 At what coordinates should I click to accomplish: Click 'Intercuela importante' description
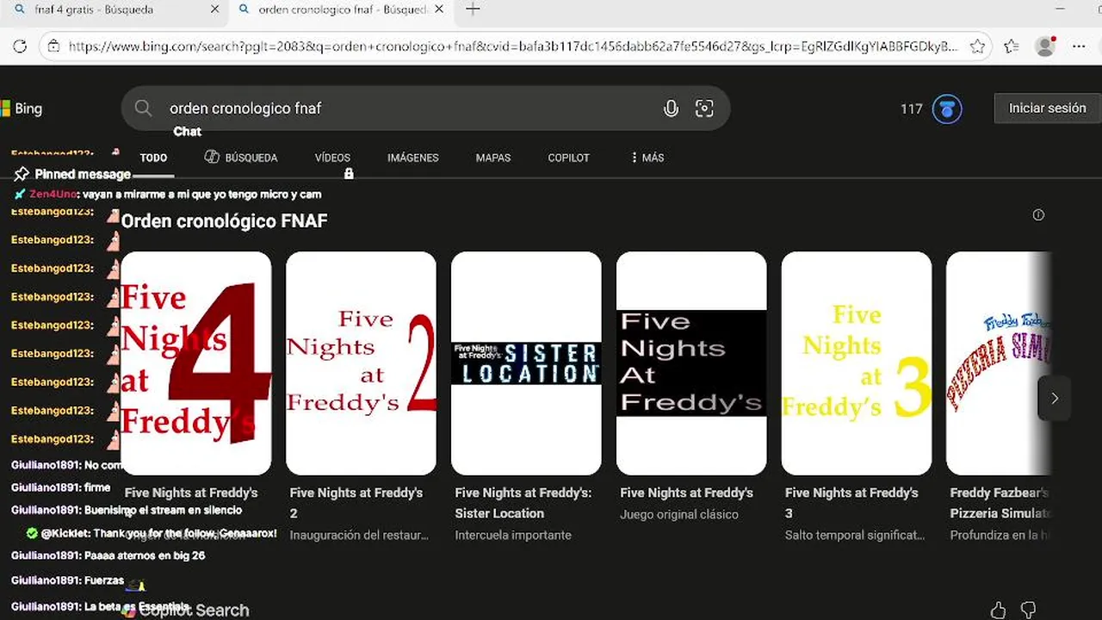coord(513,536)
